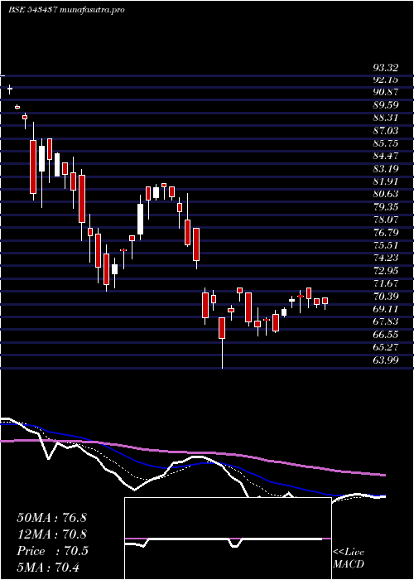
Task: Click the 70.39 price level label
Action: coord(386,297)
